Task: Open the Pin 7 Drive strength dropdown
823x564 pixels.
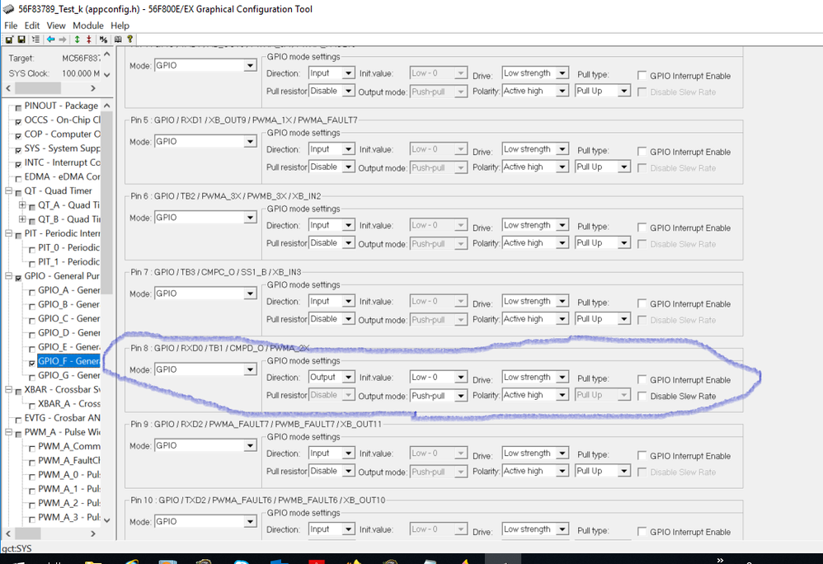Action: pos(562,301)
